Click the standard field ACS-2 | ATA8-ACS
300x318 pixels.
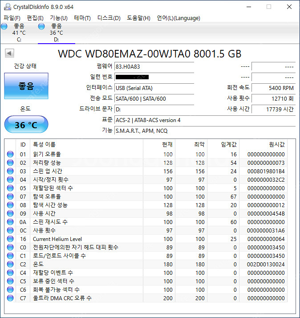[205, 120]
